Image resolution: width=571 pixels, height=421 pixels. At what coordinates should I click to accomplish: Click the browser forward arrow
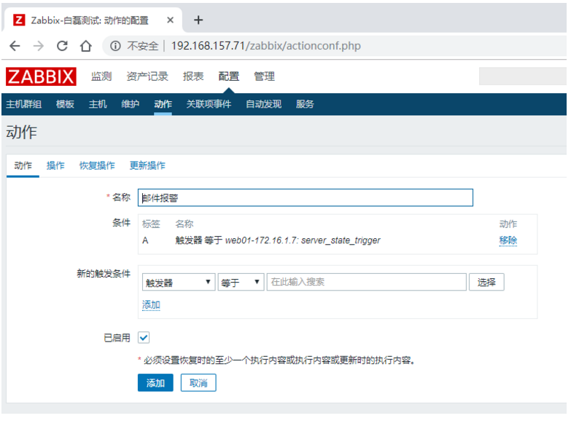point(38,46)
